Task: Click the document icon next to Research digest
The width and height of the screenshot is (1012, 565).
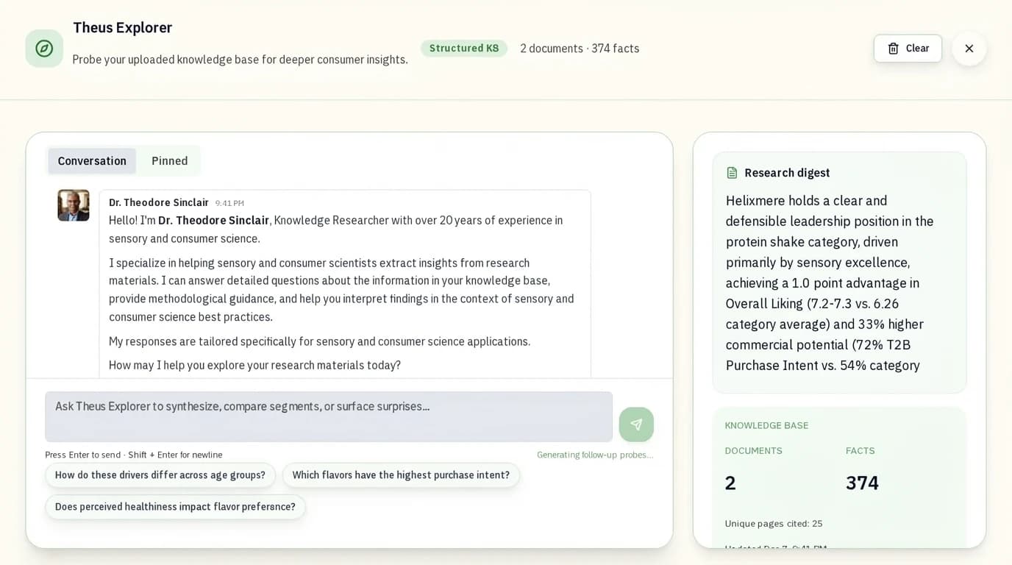Action: pos(732,172)
